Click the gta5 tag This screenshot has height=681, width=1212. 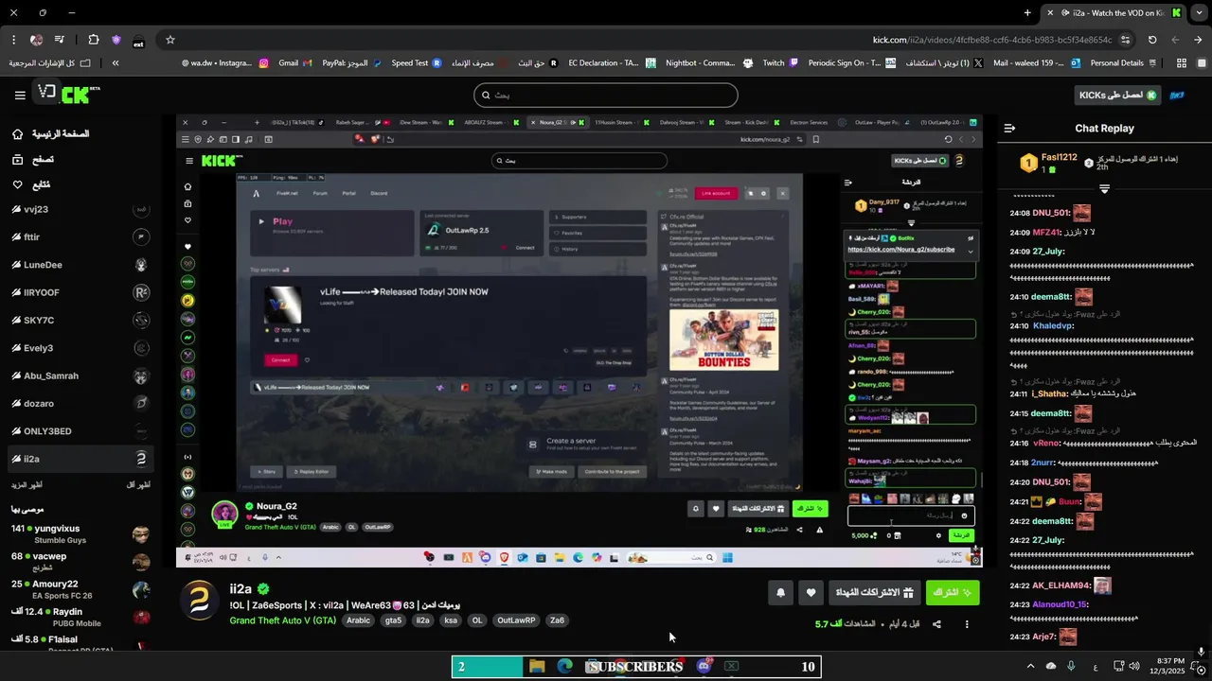coord(393,620)
